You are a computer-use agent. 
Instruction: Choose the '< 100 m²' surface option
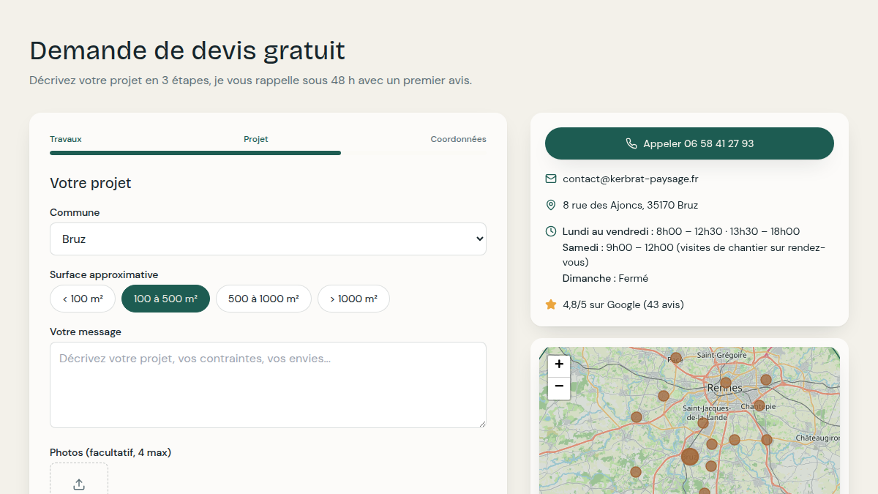(83, 299)
